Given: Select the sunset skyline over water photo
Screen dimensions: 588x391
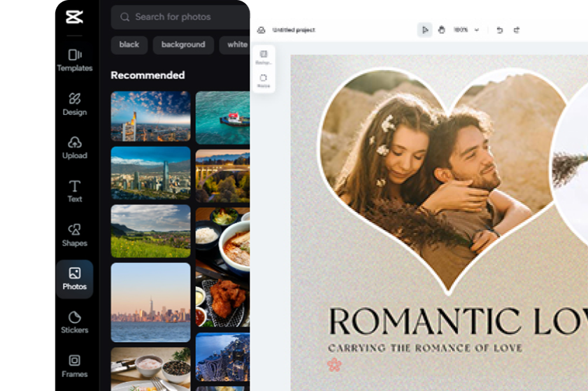Looking at the screenshot, I should 151,302.
